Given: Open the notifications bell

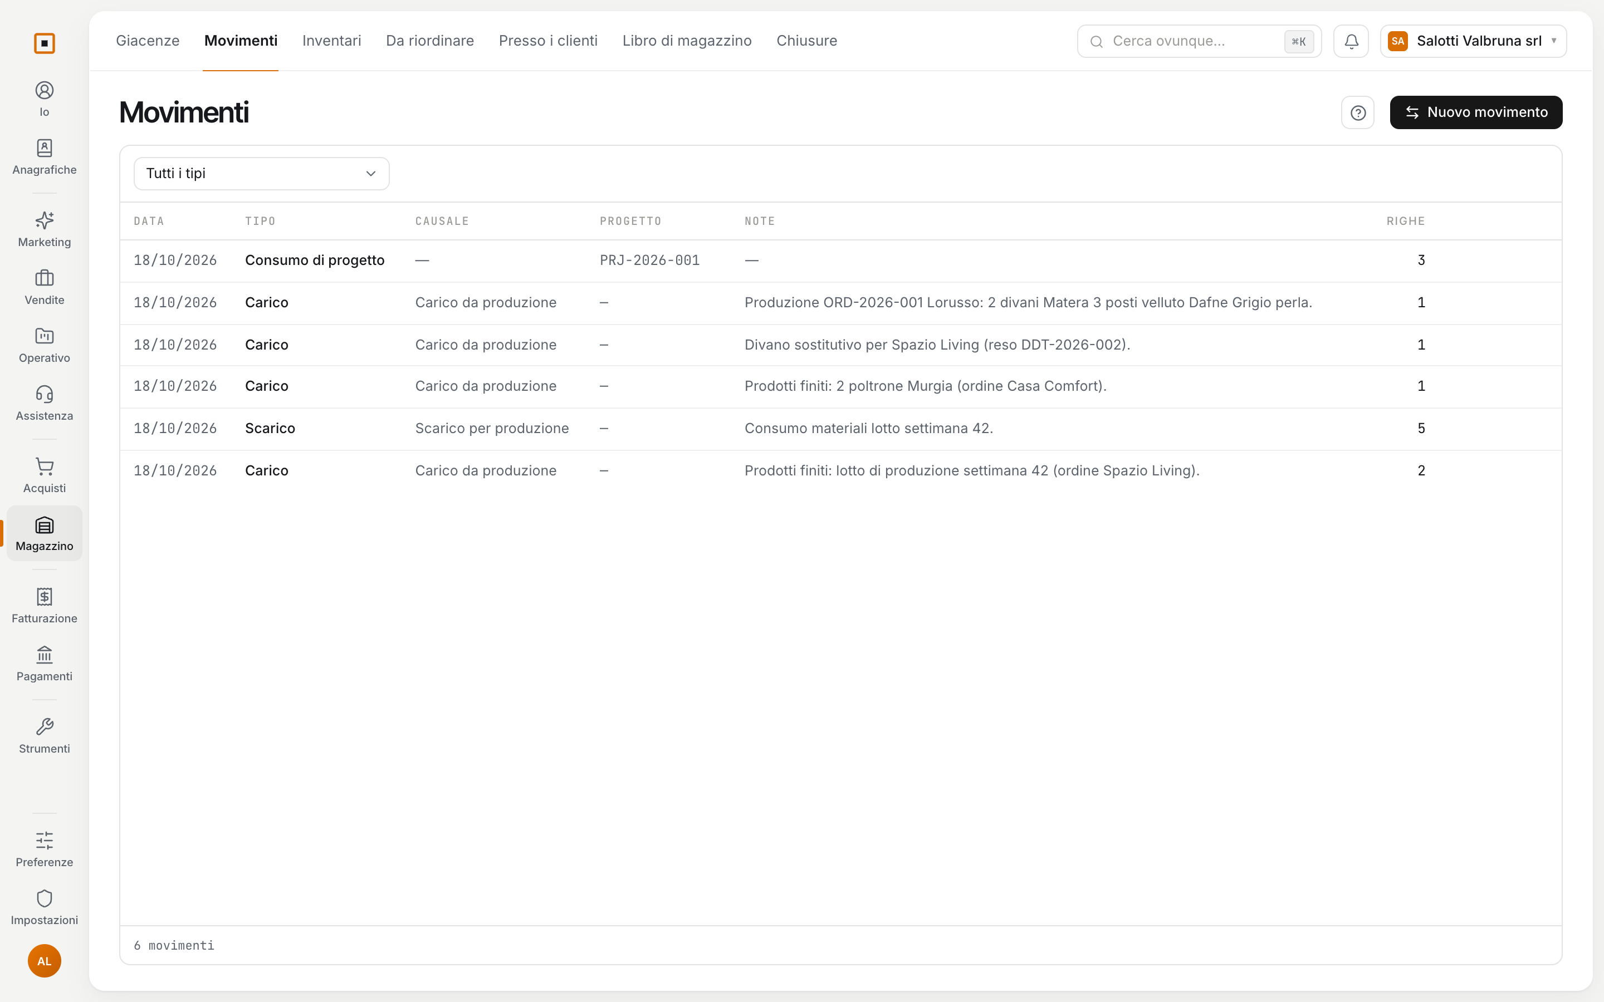Looking at the screenshot, I should coord(1351,41).
